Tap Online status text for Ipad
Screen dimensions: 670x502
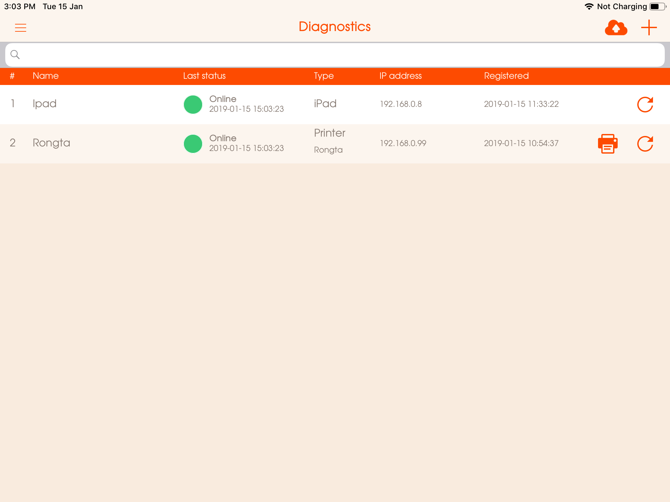pos(223,99)
